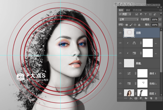This screenshot has width=163, height=110.
Task: Select the 色相 layer mask thumbnail
Action: click(x=142, y=83)
